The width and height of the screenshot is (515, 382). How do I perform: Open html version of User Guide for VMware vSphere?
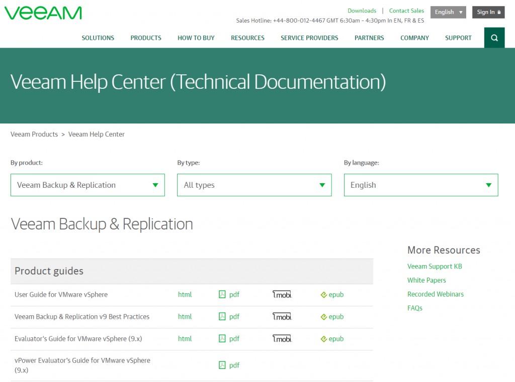pyautogui.click(x=185, y=295)
